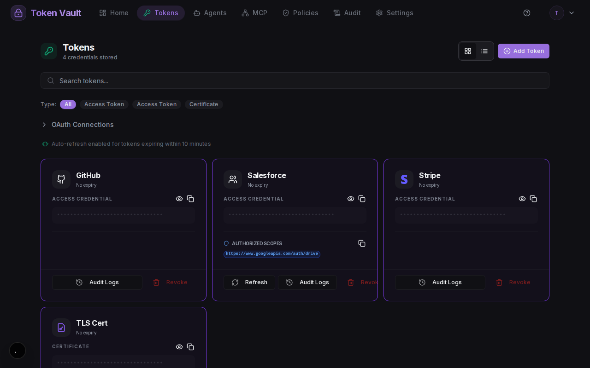Click the googleapis drive scope tag
The width and height of the screenshot is (590, 368).
click(x=272, y=254)
